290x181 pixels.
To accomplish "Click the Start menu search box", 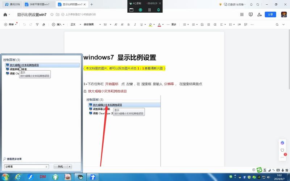I will coord(26,167).
